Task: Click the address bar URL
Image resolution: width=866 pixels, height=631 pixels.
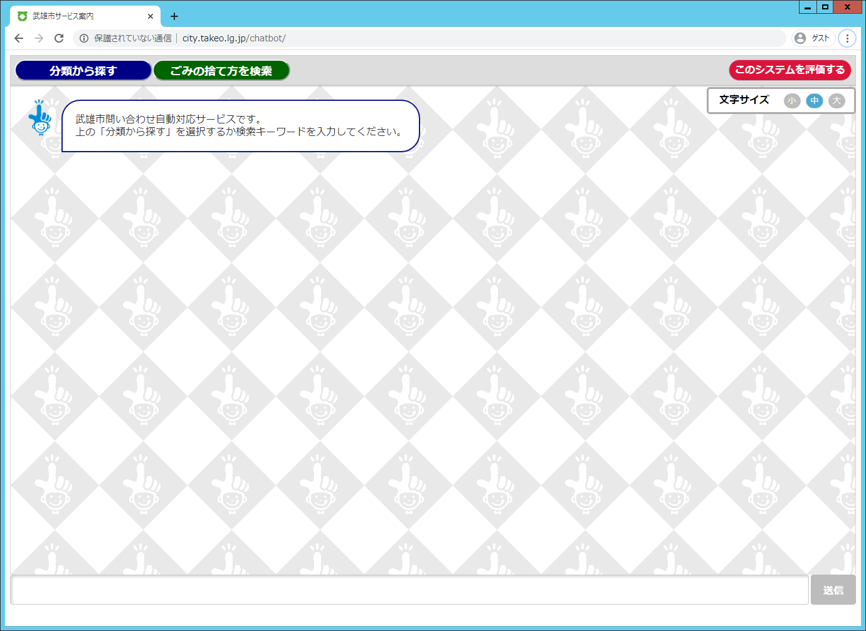Action: coord(234,38)
